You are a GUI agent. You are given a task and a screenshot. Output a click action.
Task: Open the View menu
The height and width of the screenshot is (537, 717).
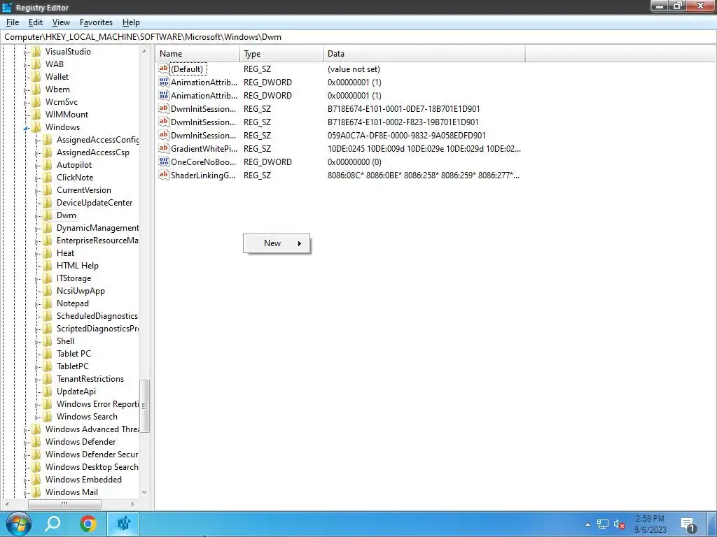click(61, 22)
